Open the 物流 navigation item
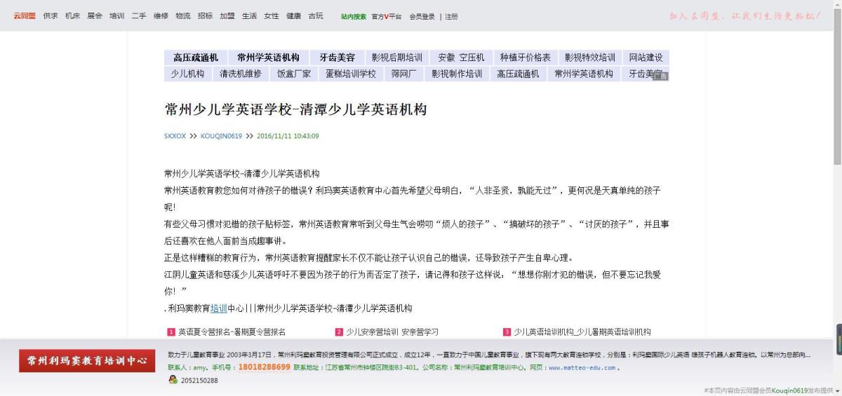 click(x=183, y=16)
